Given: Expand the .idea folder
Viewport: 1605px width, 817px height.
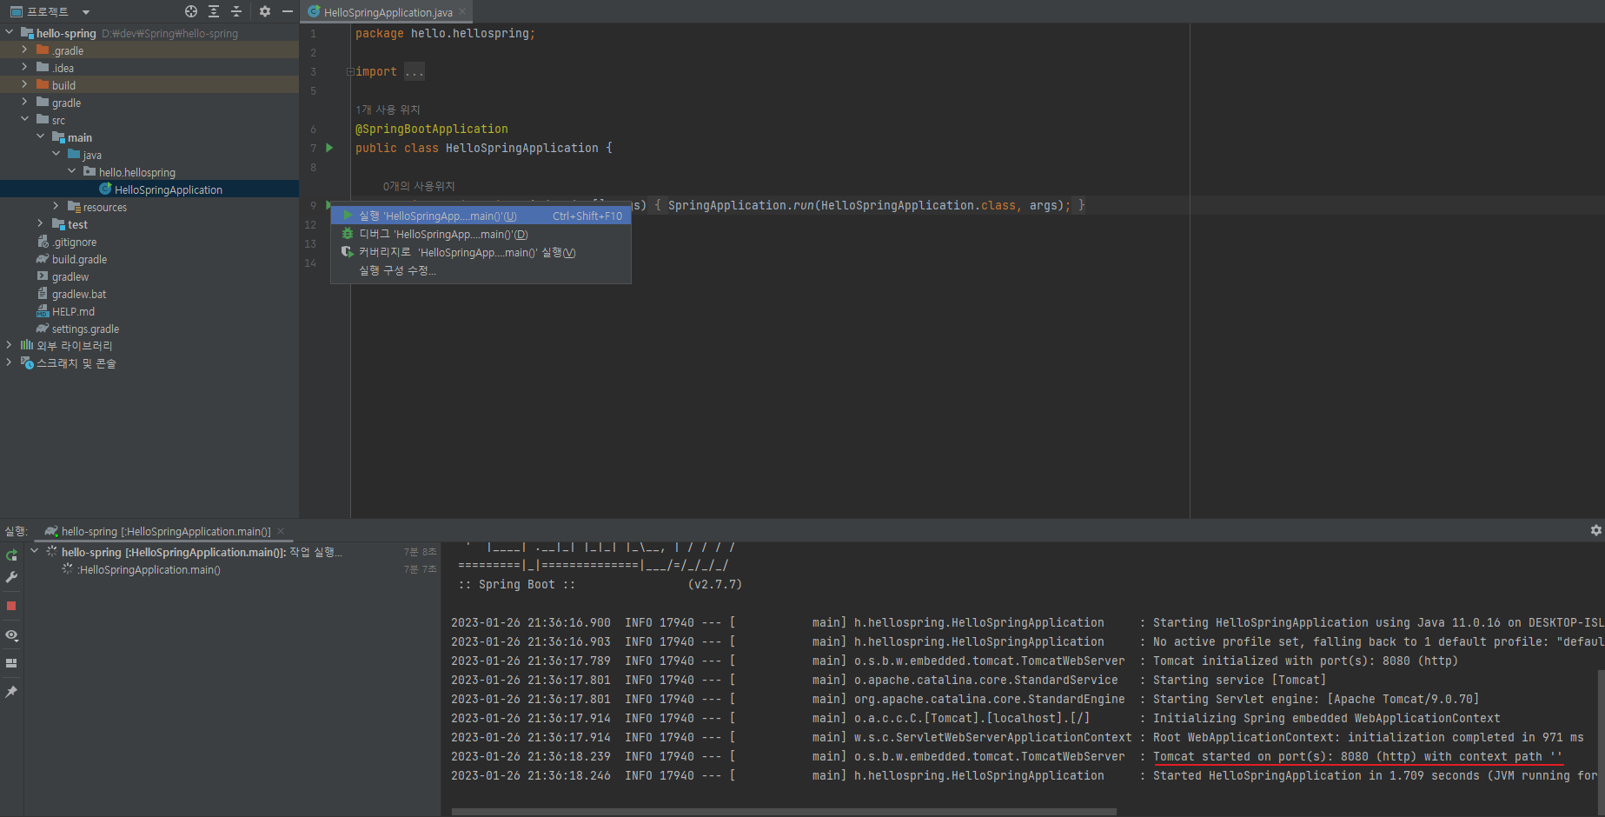Looking at the screenshot, I should 24,68.
